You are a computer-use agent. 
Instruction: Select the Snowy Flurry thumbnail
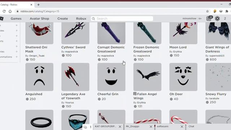point(218,77)
